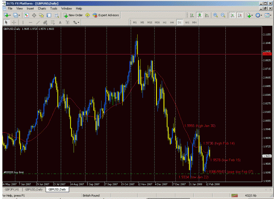Open the New Chart icon
This screenshot has height=199, width=274.
pos(6,15)
